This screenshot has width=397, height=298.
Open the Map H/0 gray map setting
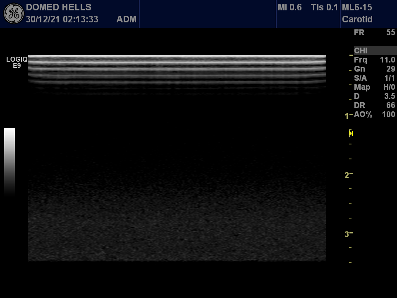click(374, 87)
